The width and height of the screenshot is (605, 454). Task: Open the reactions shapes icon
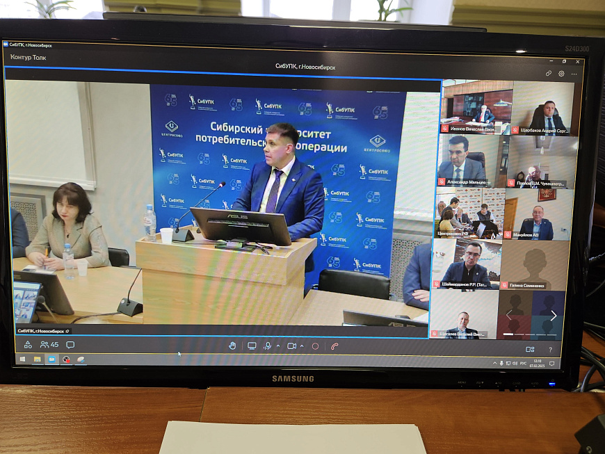pos(28,344)
